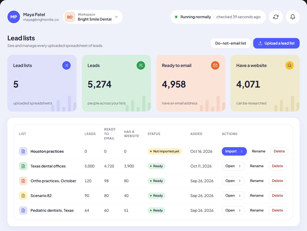Delete Ortho practices, October list
This screenshot has height=231, width=307.
[x=277, y=181]
